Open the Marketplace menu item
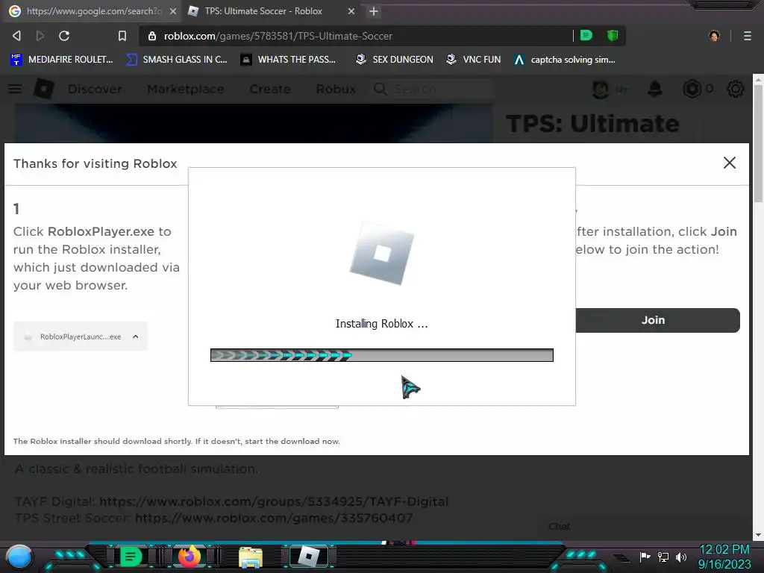Image resolution: width=764 pixels, height=573 pixels. click(x=186, y=90)
